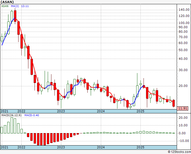Select the MACD(26,12,9) indicator label
This screenshot has height=154, width=191.
11,115
